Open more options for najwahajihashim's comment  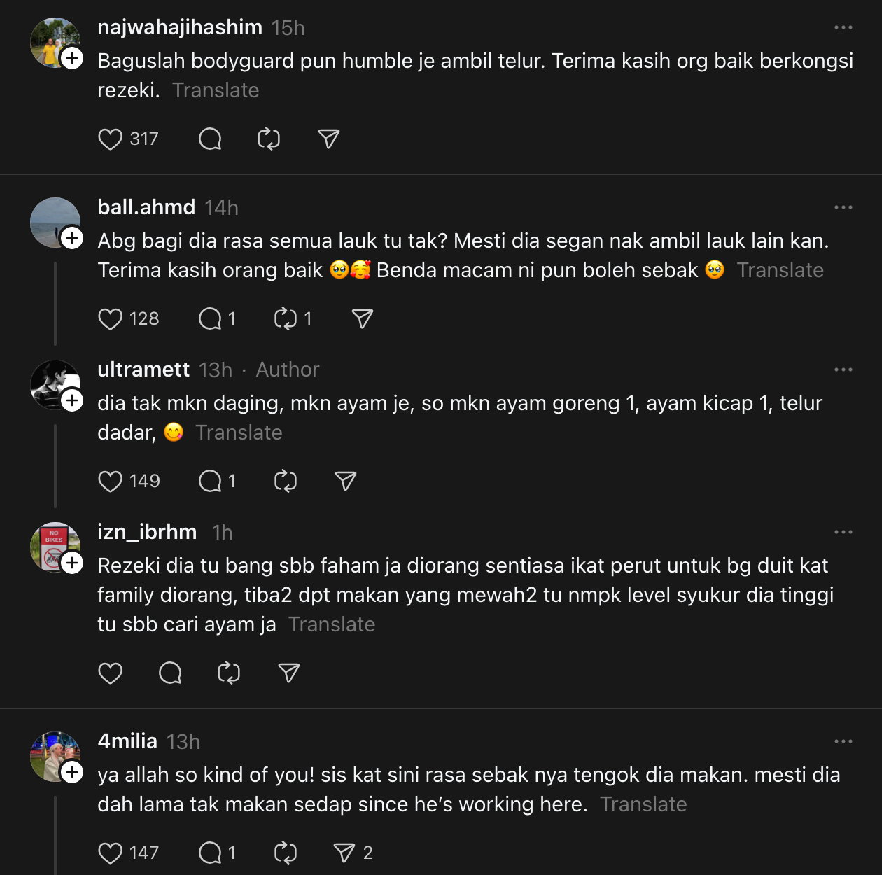coord(843,27)
